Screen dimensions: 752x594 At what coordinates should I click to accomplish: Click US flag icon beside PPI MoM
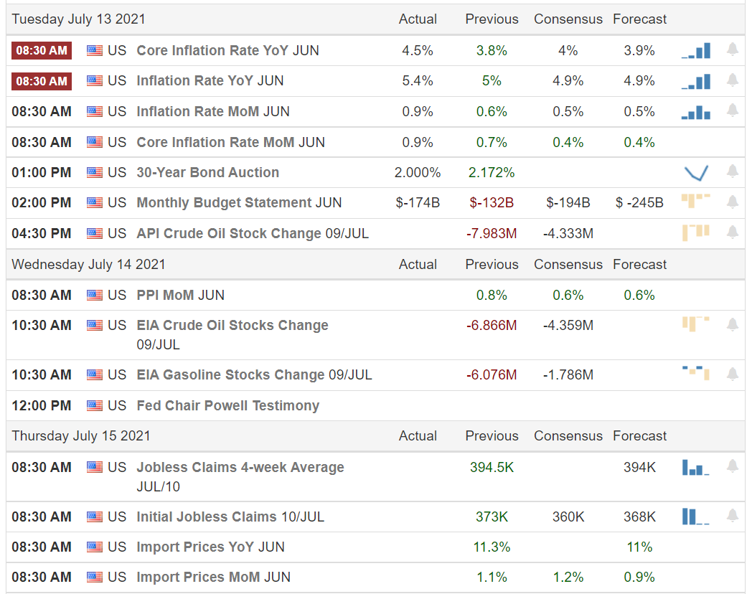pos(95,295)
